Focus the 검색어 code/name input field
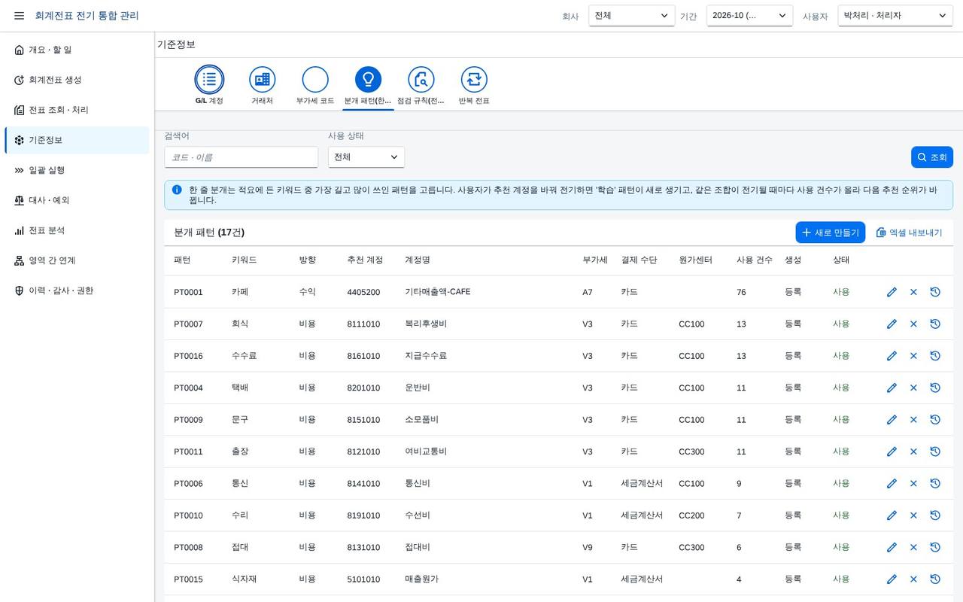 (242, 157)
